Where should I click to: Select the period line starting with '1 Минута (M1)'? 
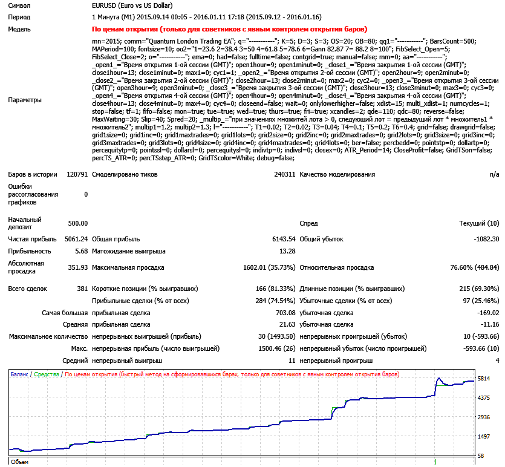click(x=206, y=17)
